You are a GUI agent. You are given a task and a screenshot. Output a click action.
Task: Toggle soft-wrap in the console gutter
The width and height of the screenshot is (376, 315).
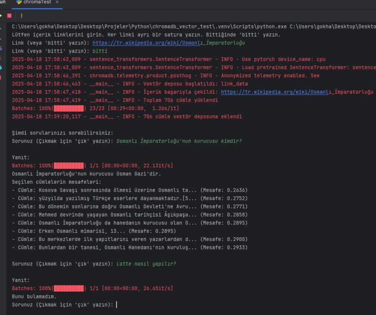tap(1, 47)
